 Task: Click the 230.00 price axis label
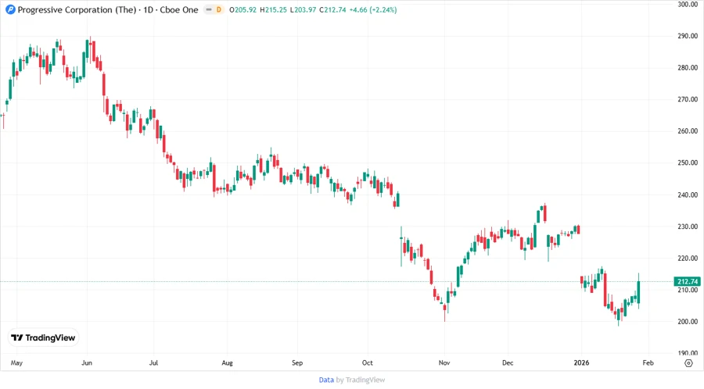click(688, 227)
